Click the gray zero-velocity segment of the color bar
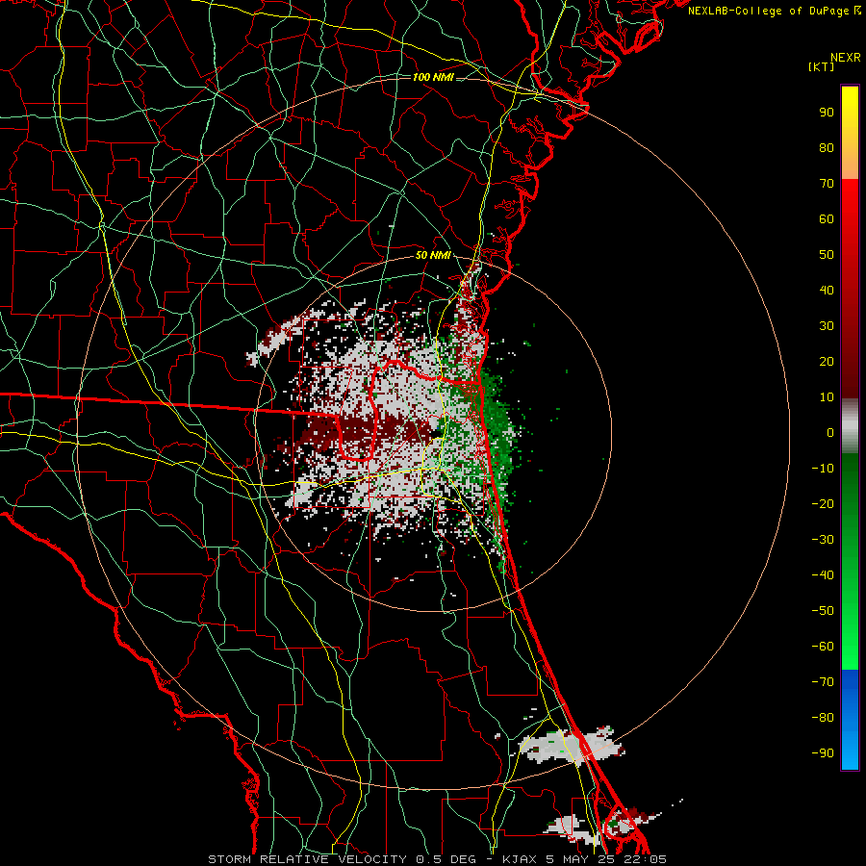 click(850, 426)
